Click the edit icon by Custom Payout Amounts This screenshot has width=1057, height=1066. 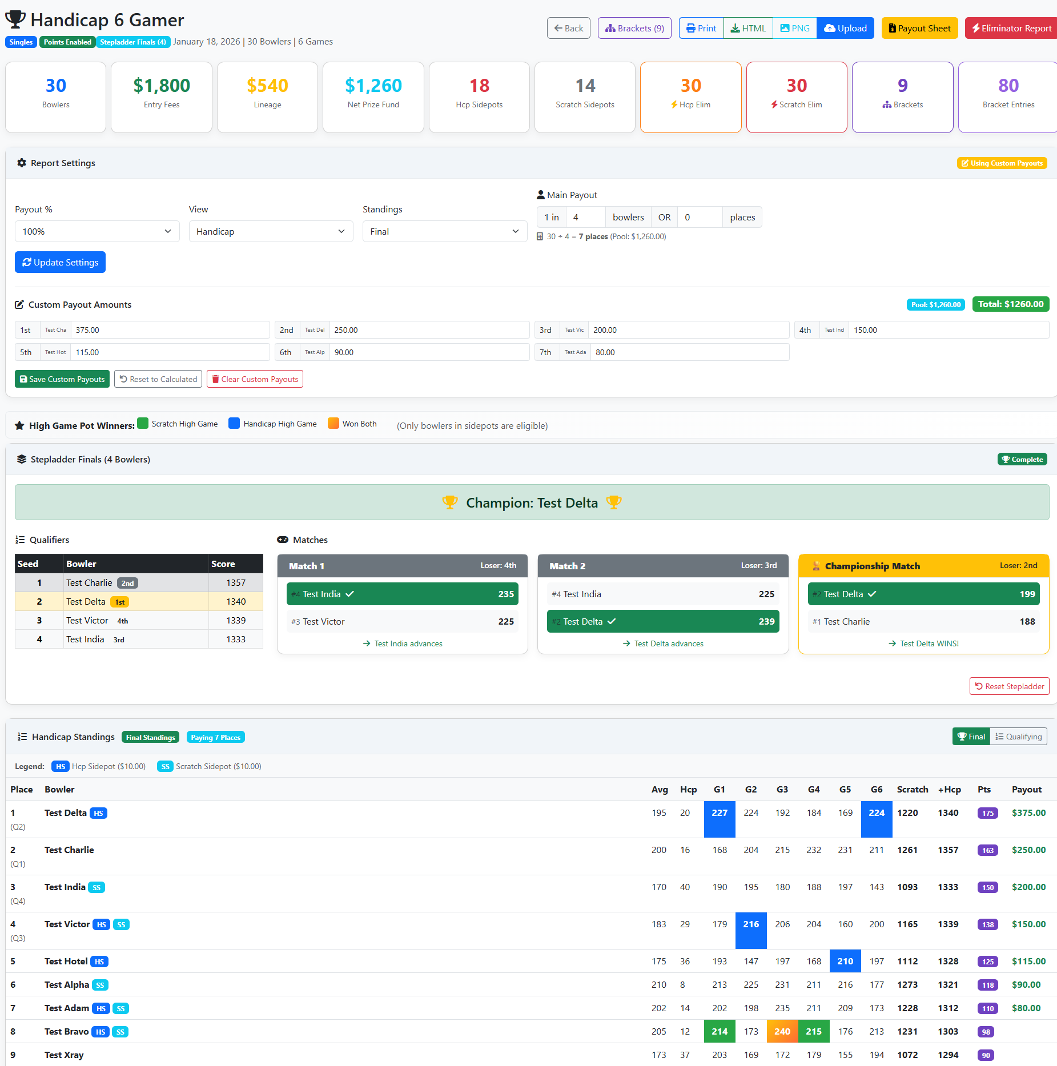[19, 304]
